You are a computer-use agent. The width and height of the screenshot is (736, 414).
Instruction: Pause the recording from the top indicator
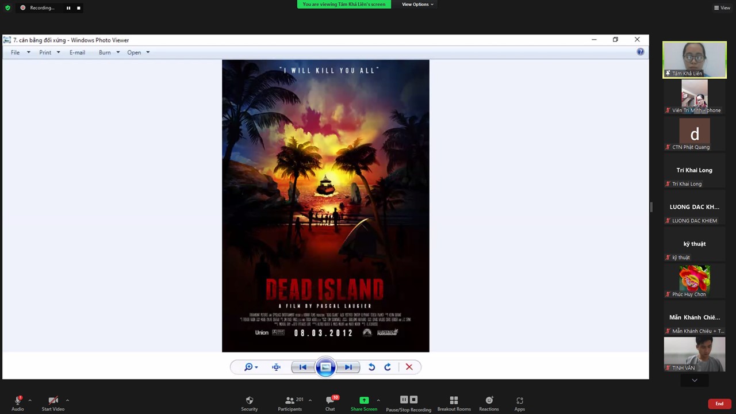coord(68,8)
